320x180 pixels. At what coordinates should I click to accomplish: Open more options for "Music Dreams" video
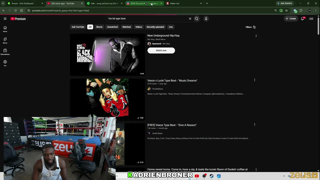pos(254,80)
